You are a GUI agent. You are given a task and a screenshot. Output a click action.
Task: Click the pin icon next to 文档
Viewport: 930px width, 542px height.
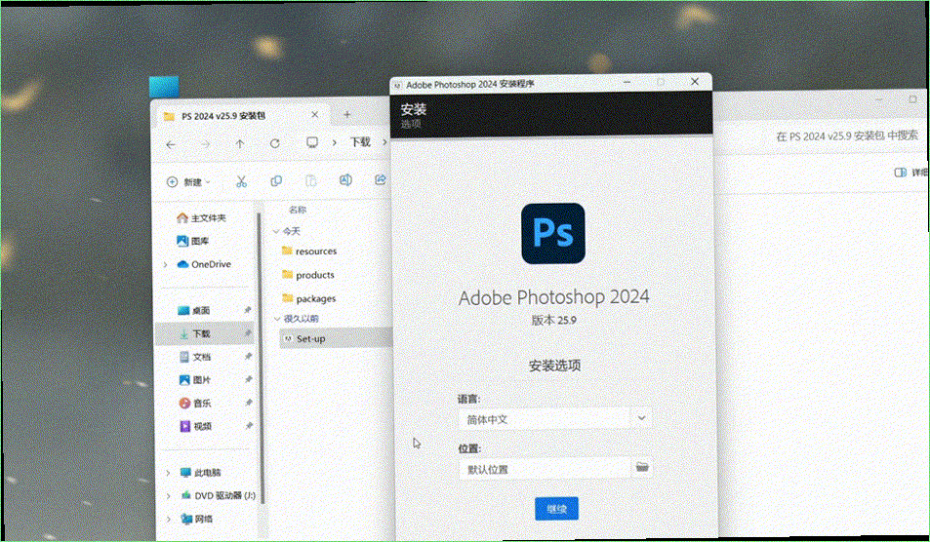pyautogui.click(x=248, y=357)
